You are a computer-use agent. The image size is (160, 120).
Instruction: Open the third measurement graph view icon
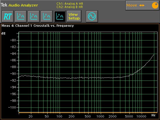point(47,16)
